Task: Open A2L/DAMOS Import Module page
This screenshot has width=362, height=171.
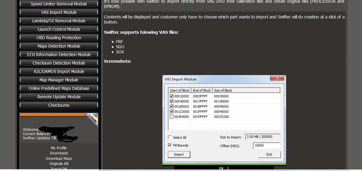Action: pos(59,71)
